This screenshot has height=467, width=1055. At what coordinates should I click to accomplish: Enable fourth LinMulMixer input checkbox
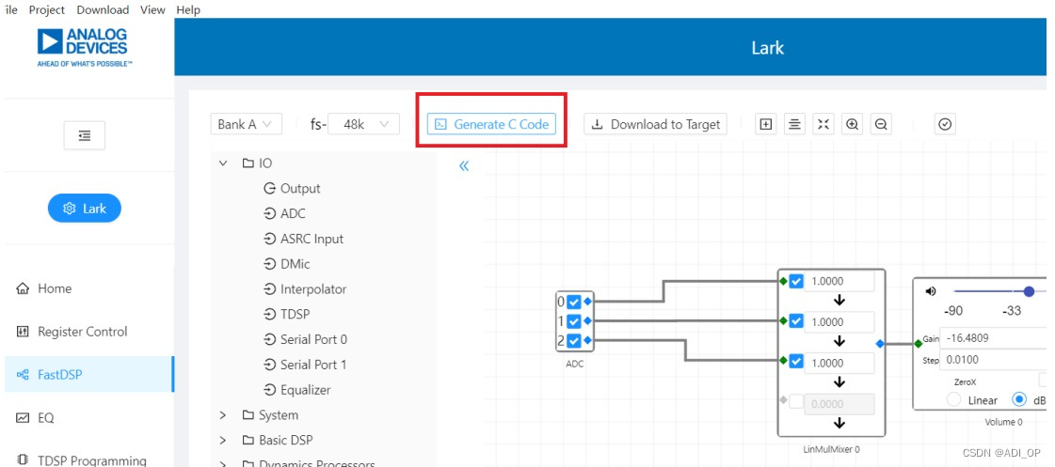(796, 402)
